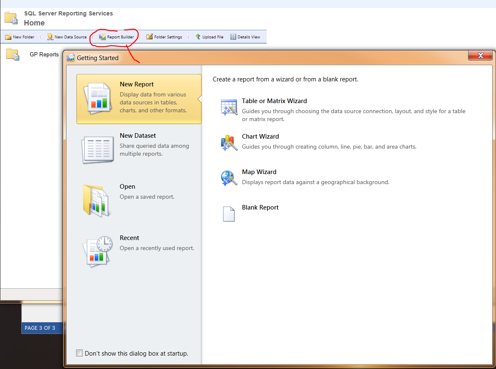Click the Folder Settings pencil icon
This screenshot has width=496, height=369.
[x=149, y=37]
